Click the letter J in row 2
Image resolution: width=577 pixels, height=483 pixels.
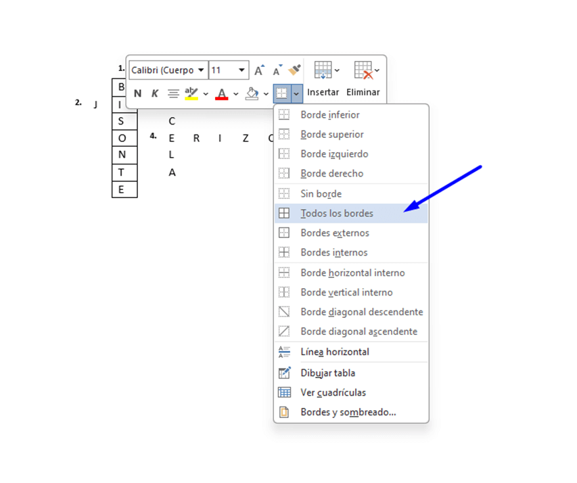(x=95, y=104)
